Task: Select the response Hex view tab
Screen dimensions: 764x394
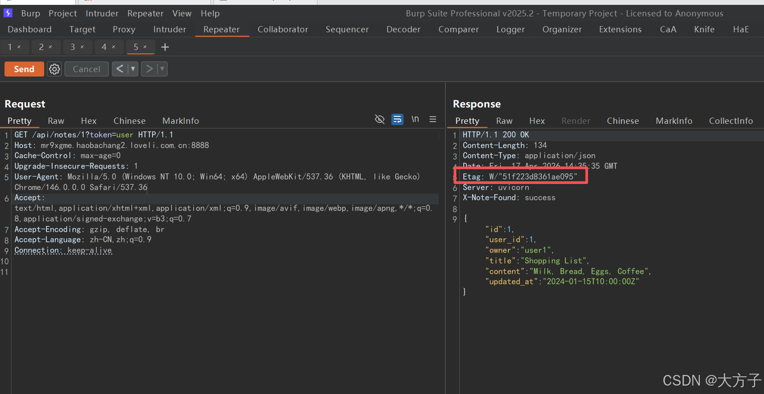Action: 537,121
